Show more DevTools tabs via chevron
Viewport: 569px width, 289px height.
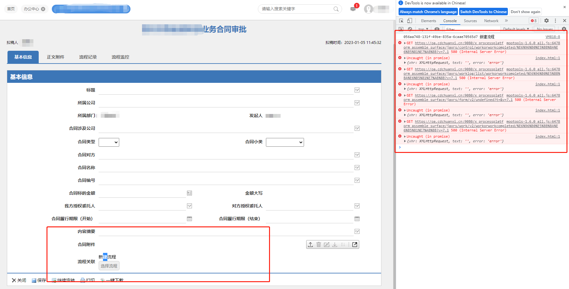pos(506,21)
